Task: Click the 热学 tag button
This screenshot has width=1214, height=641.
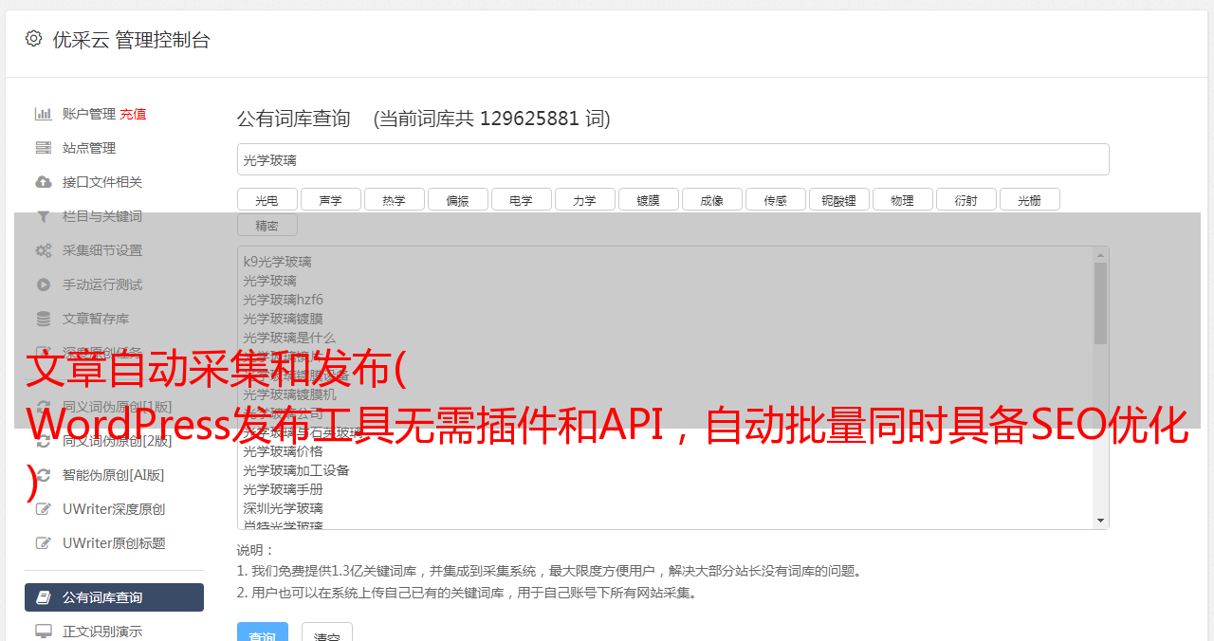Action: click(394, 199)
